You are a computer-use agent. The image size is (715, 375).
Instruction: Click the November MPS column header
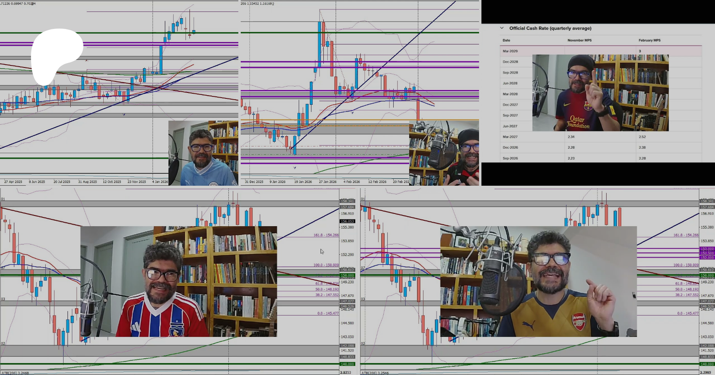point(579,40)
